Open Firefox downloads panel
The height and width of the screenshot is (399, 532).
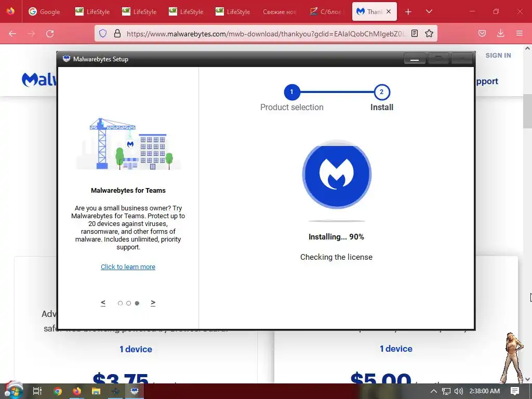[500, 33]
